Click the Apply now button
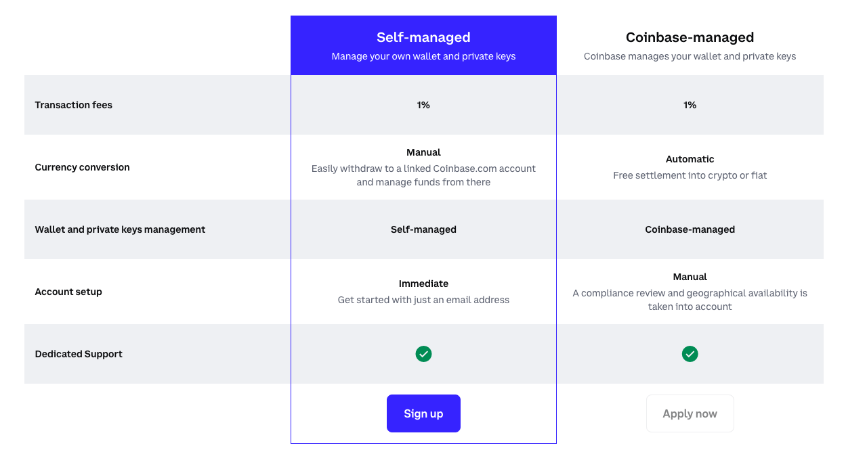 click(690, 413)
